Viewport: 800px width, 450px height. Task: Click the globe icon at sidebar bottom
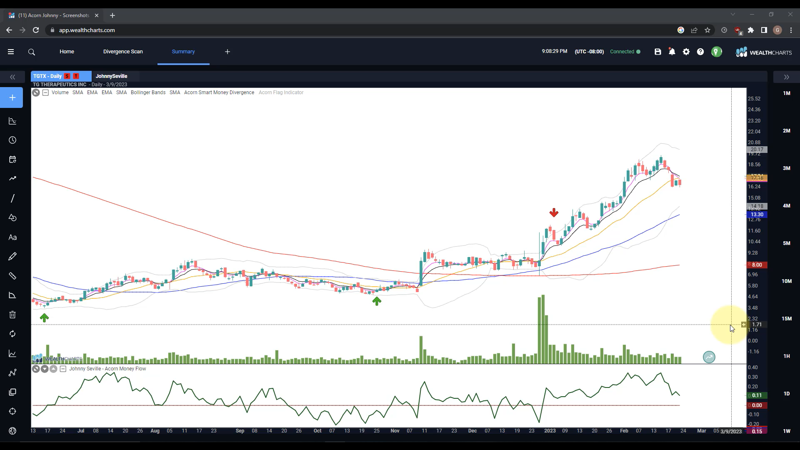12,431
